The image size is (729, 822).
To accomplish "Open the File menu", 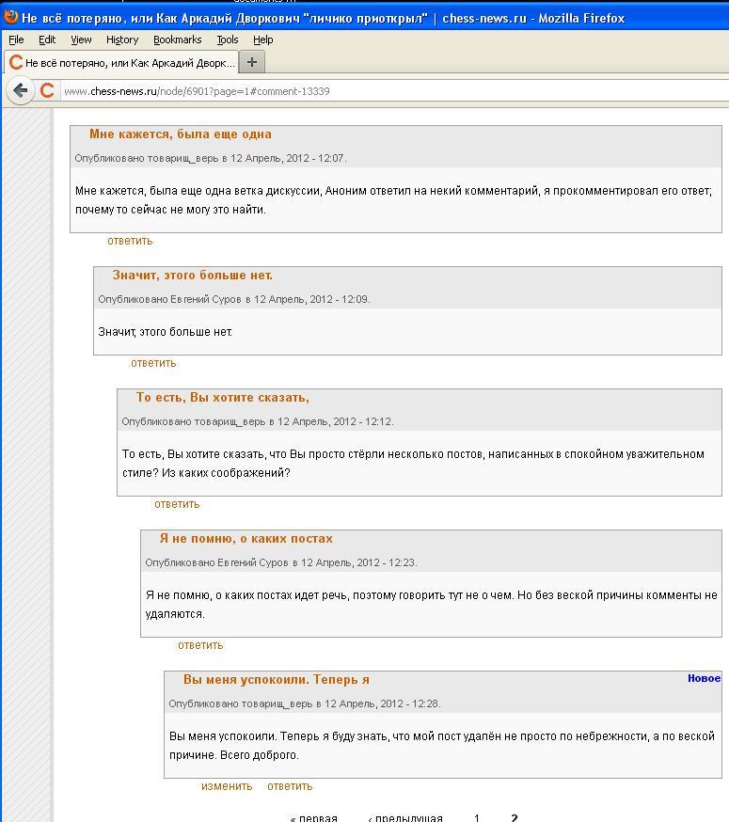I will tap(16, 40).
